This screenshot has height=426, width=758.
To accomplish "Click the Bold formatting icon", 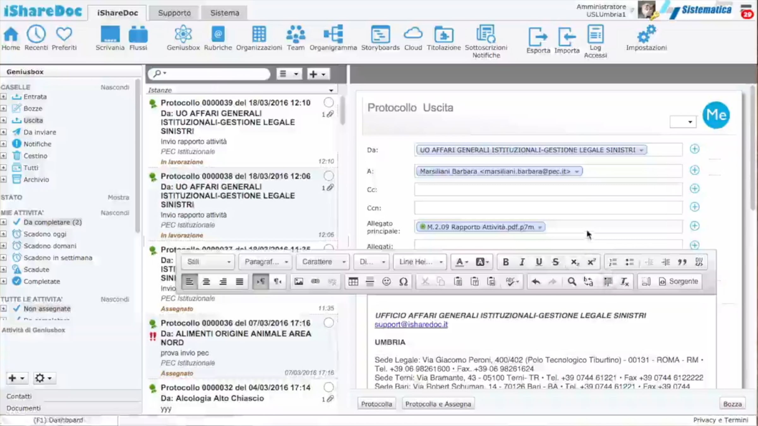I will click(x=506, y=262).
